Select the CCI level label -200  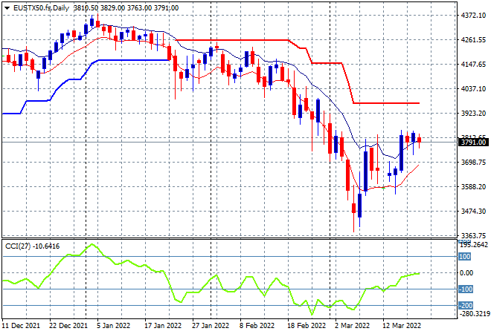pos(466,305)
